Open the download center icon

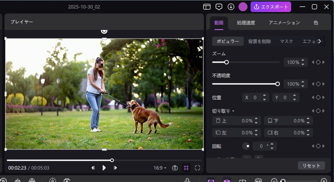click(x=231, y=7)
